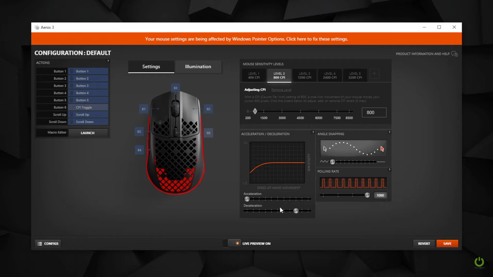
Task: Open Button 1 action assignment dropdown
Action: tap(88, 71)
